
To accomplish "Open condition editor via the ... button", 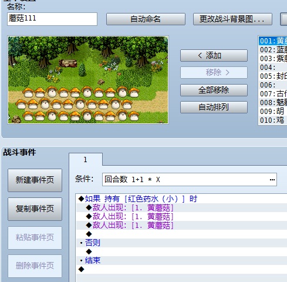I will coord(272,180).
